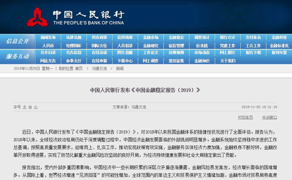Open 报刊年鉴 link

point(279,53)
